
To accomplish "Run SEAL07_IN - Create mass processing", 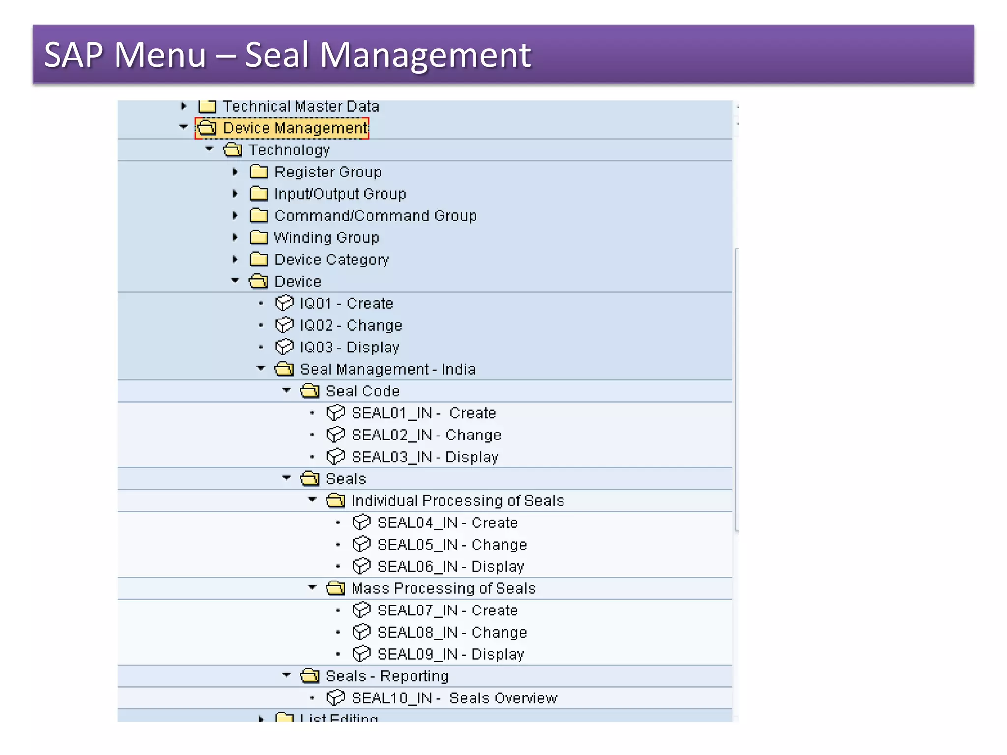I will [x=447, y=610].
